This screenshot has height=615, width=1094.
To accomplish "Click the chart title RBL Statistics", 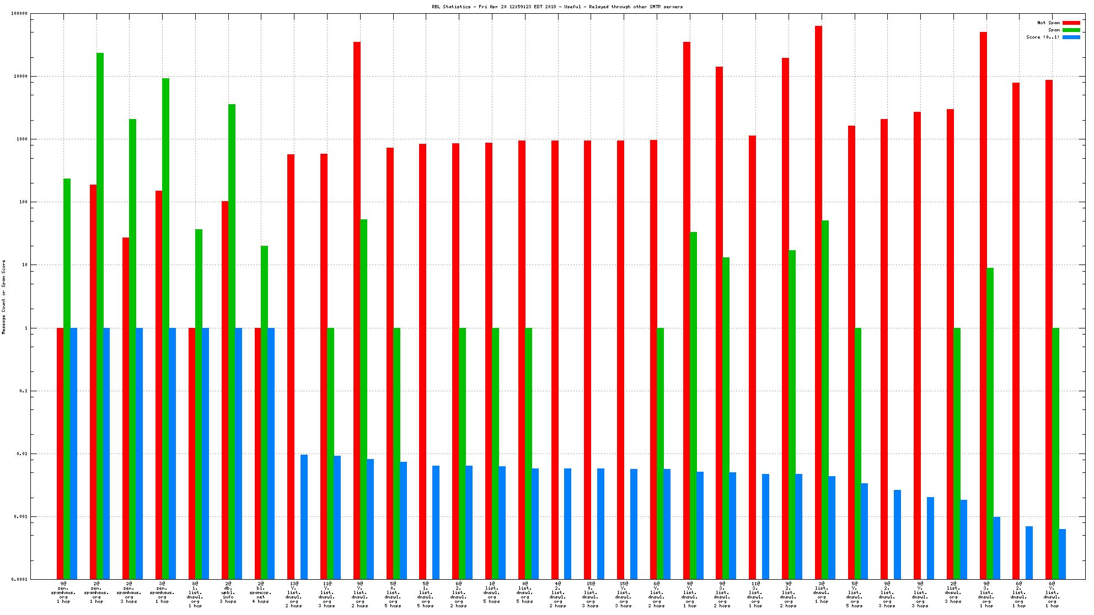I will point(557,7).
